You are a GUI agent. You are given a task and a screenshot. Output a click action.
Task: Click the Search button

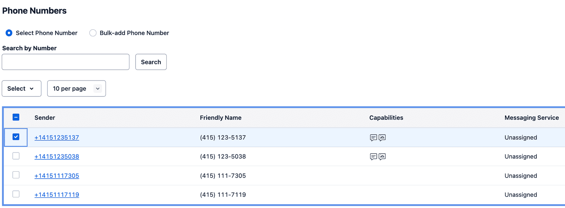tap(151, 62)
